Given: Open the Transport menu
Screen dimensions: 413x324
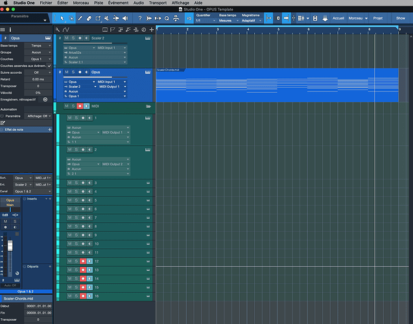Looking at the screenshot, I should coord(158,3).
